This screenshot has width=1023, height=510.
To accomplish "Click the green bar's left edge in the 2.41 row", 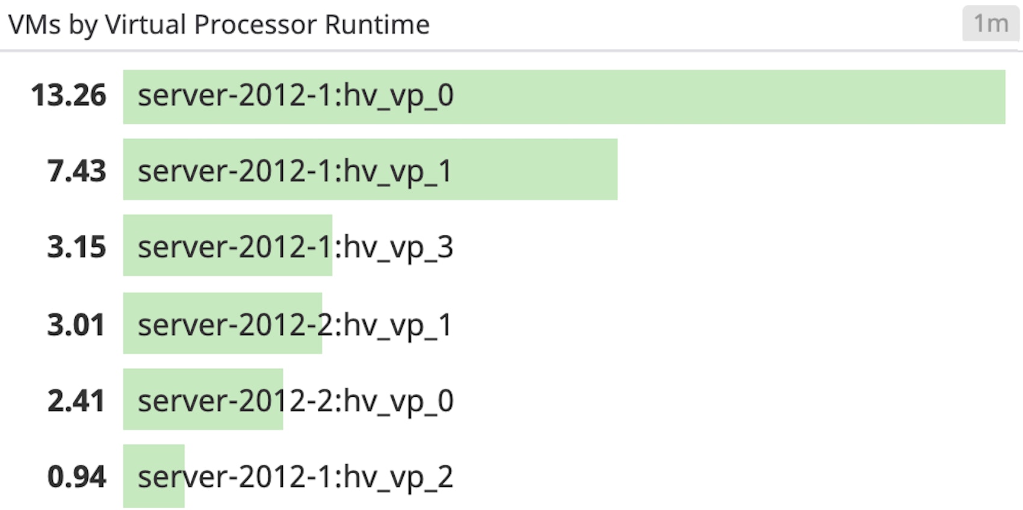I will [x=128, y=399].
